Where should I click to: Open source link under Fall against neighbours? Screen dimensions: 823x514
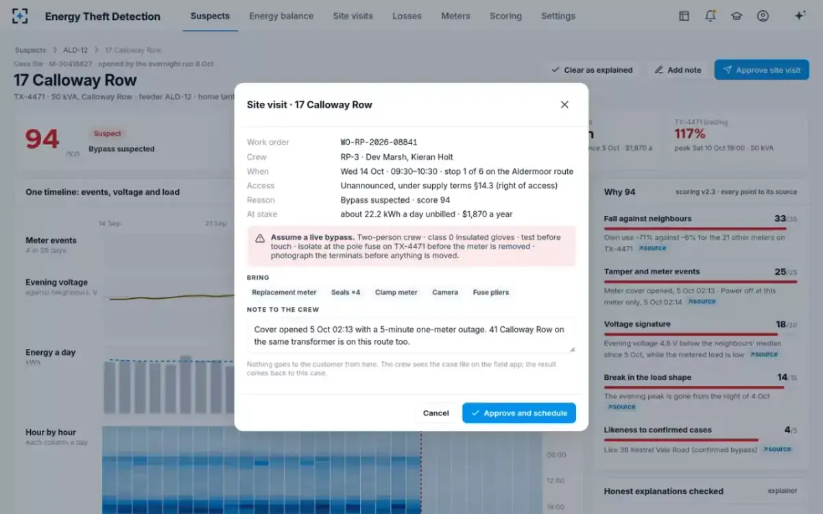[x=652, y=249]
